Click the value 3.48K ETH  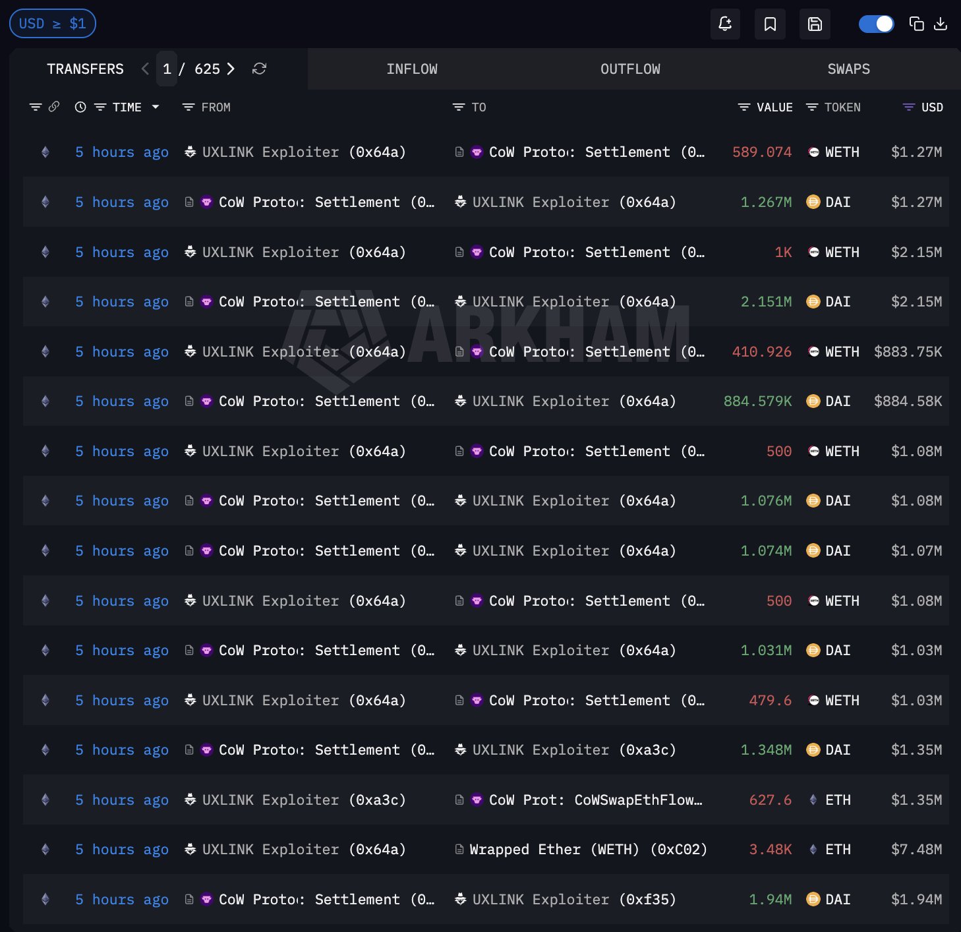[x=770, y=850]
